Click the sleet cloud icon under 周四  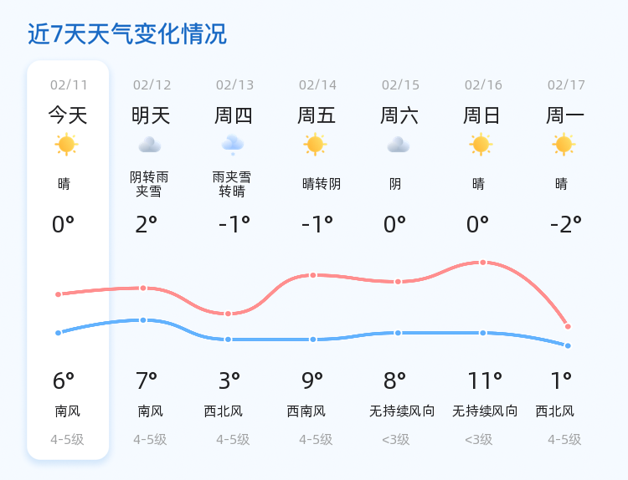coord(233,145)
